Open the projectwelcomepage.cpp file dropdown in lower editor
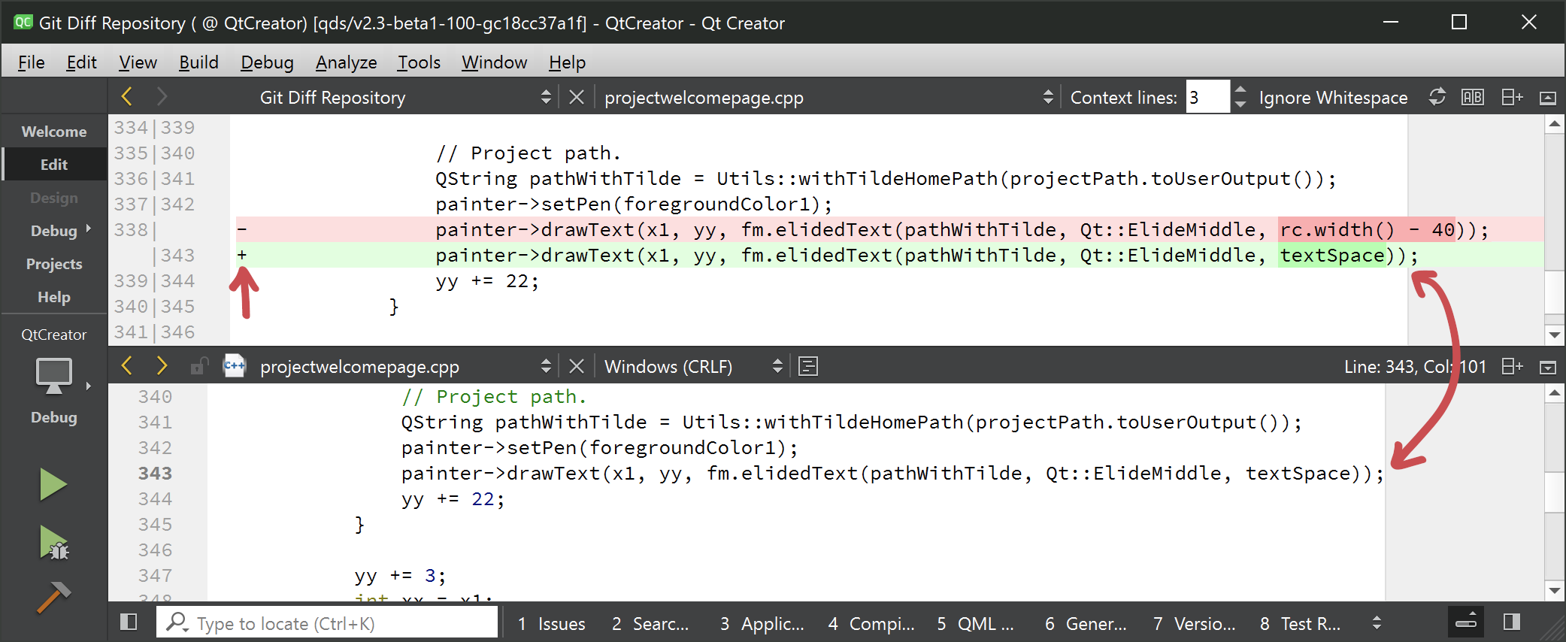The width and height of the screenshot is (1566, 642). (546, 366)
